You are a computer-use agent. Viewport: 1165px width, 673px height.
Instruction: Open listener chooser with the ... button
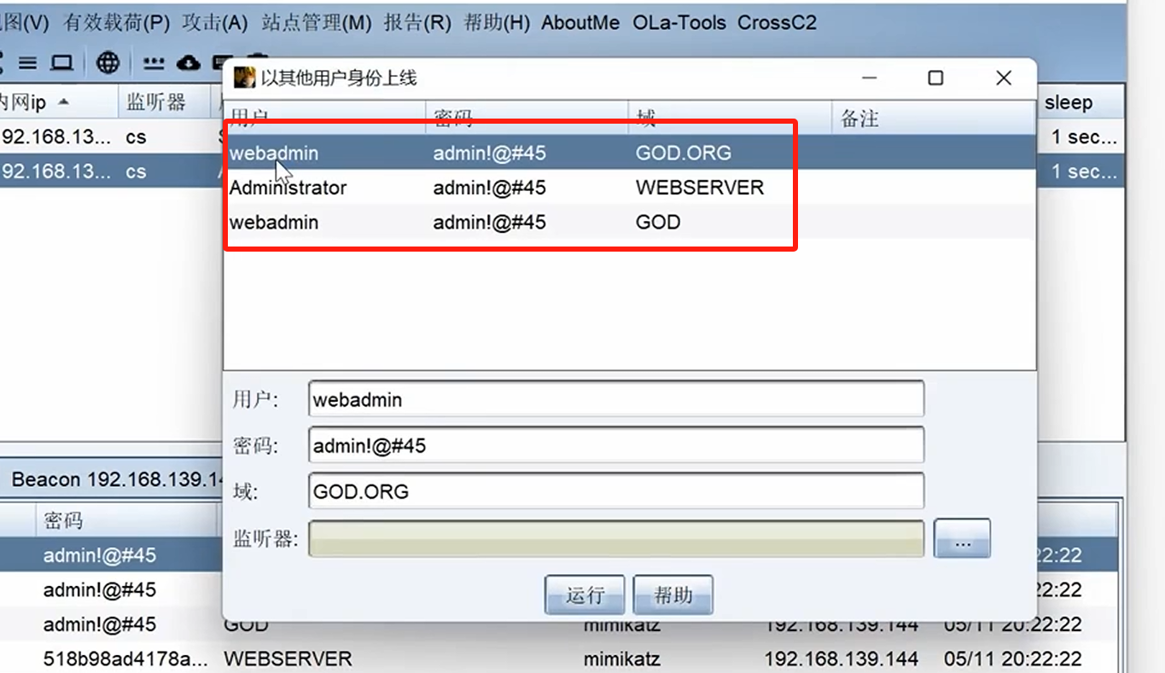[x=962, y=538]
